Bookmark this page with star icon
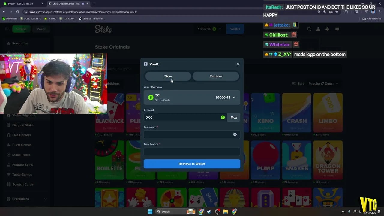Viewport: 384px width, 216px height. (x=337, y=12)
